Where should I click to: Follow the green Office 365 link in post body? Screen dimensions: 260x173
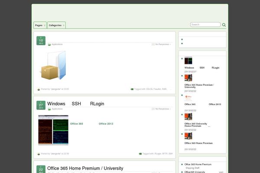tap(76, 124)
